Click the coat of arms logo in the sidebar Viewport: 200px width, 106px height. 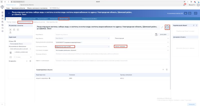pyautogui.click(x=2, y=7)
